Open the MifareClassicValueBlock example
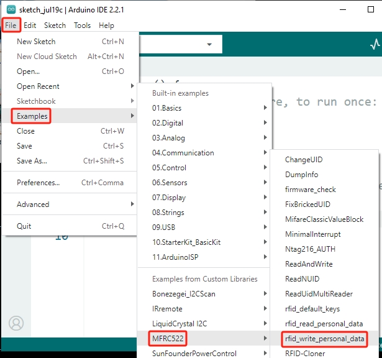This screenshot has height=358, width=382. click(x=324, y=219)
